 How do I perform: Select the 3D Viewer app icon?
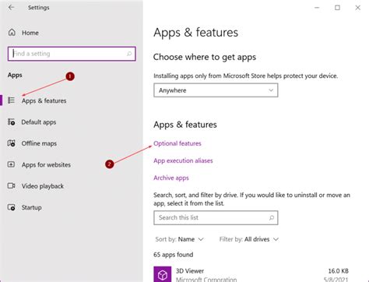click(163, 274)
